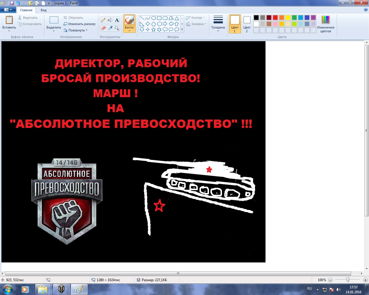369x295 pixels.
Task: Click the vertical scrollbar of the canvas
Action: [367, 131]
